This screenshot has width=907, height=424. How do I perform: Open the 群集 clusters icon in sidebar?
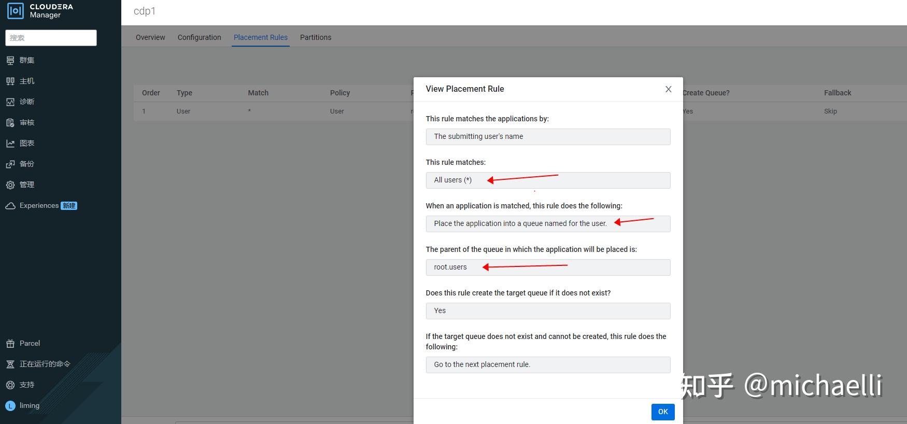coord(10,60)
